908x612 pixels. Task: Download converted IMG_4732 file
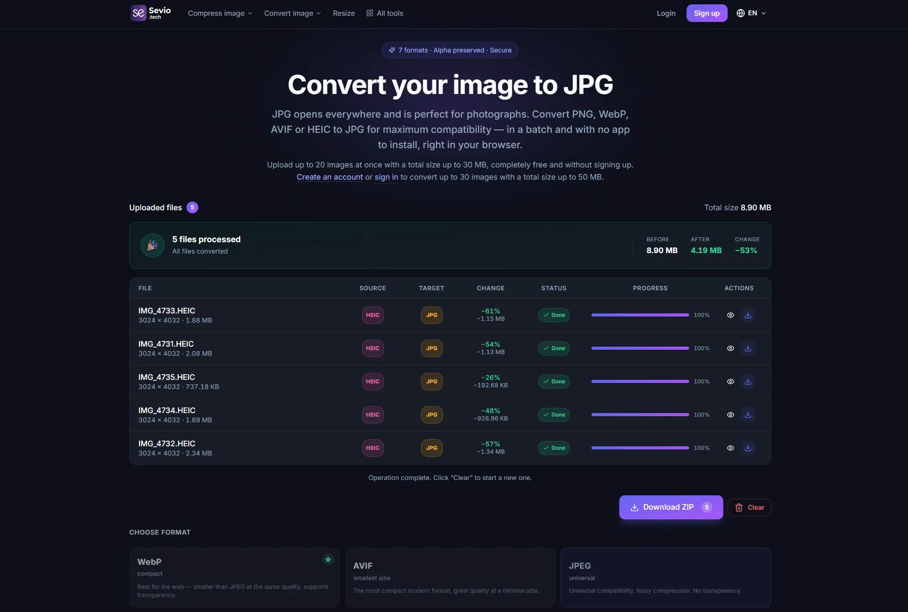tap(748, 448)
